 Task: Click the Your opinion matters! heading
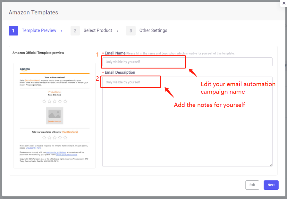55,77
